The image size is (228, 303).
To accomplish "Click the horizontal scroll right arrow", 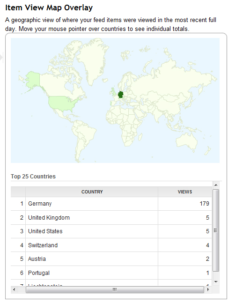I will (208, 289).
